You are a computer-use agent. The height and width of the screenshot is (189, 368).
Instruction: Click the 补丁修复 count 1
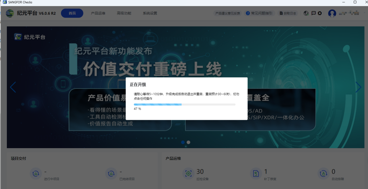click(x=266, y=172)
